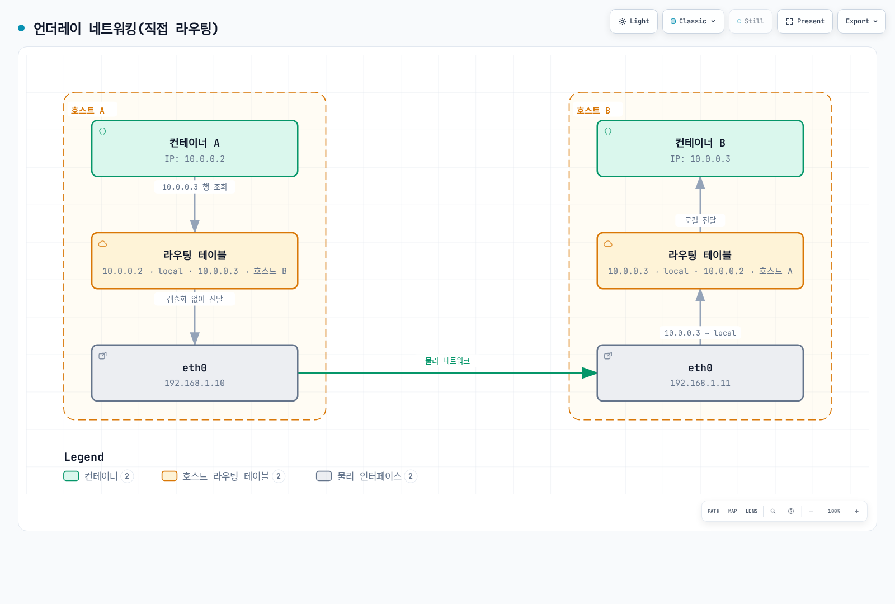
Task: Enter Present mode
Action: (x=805, y=21)
